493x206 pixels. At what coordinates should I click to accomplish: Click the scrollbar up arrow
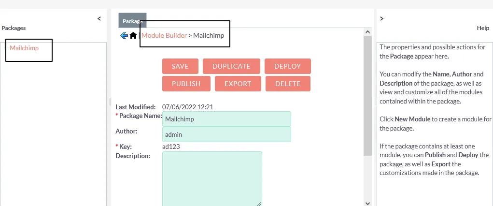coord(367,32)
